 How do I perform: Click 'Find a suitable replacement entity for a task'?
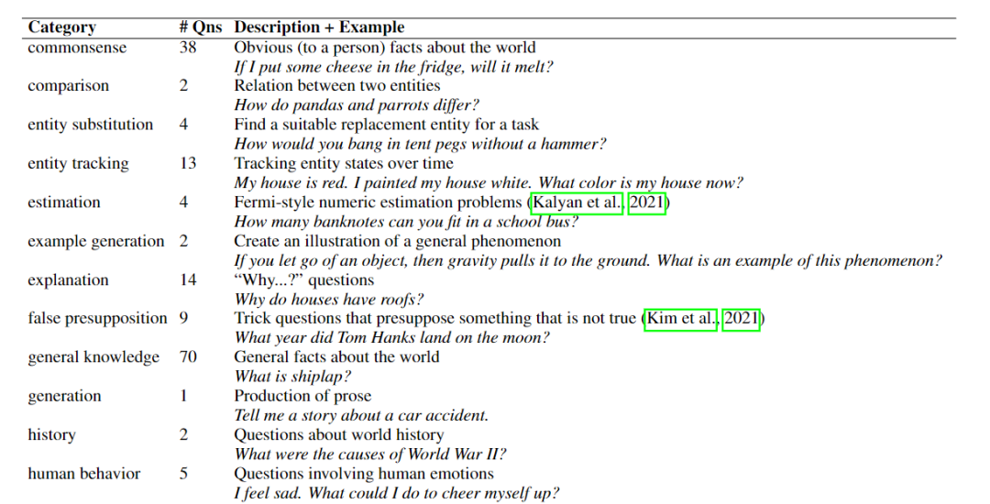(x=387, y=125)
